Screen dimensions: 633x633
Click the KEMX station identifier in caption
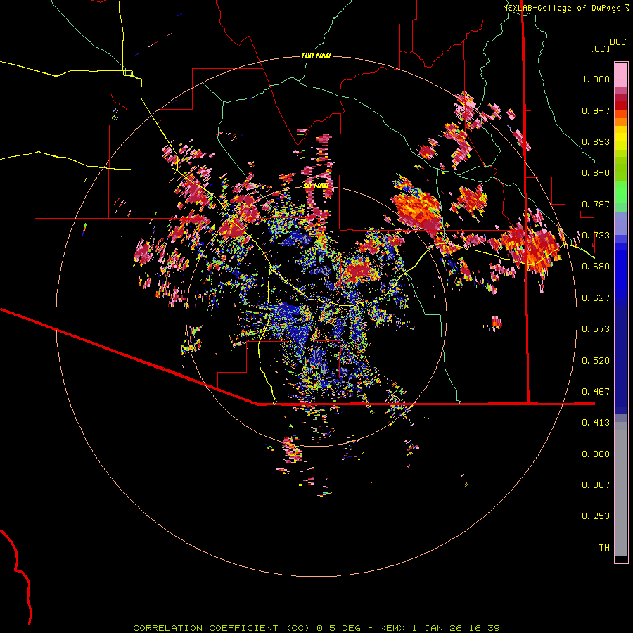[x=393, y=628]
